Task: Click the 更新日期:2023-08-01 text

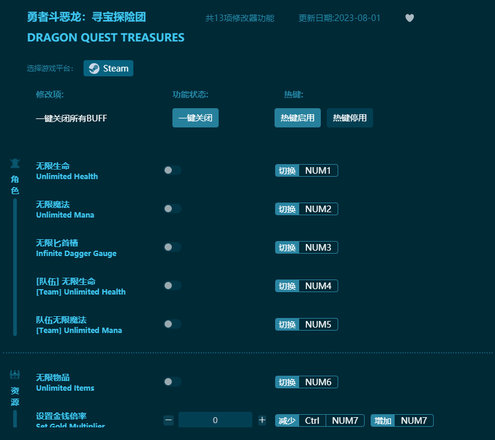Action: tap(339, 18)
